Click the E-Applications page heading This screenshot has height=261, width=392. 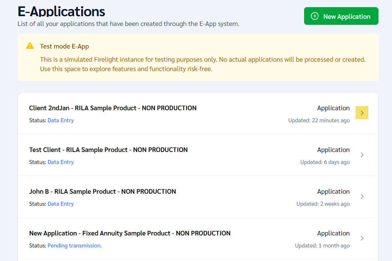(x=61, y=11)
